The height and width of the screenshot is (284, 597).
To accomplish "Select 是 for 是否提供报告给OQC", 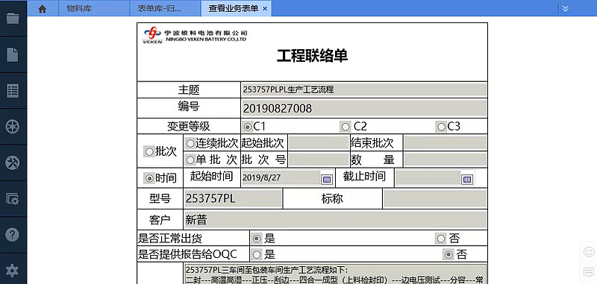I will pos(257,254).
